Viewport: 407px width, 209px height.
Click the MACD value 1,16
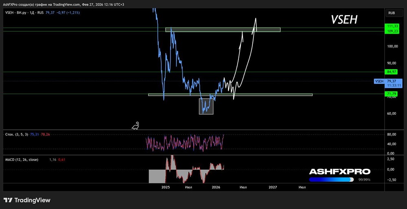click(x=53, y=160)
